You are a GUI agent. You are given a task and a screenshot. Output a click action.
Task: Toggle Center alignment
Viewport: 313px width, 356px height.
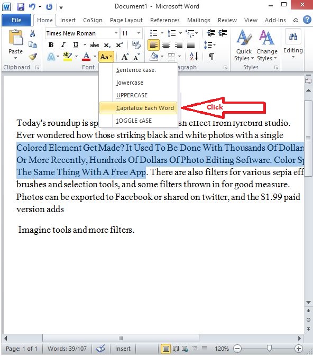click(x=166, y=45)
